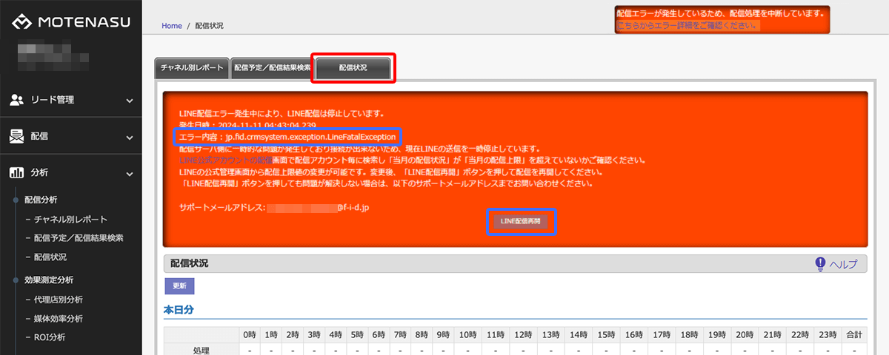Open ヘルプ link in 配信状況 header
Image resolution: width=889 pixels, height=355 pixels.
pyautogui.click(x=843, y=264)
